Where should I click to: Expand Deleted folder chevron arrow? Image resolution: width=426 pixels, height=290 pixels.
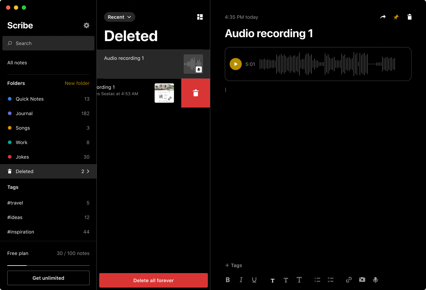(x=88, y=171)
